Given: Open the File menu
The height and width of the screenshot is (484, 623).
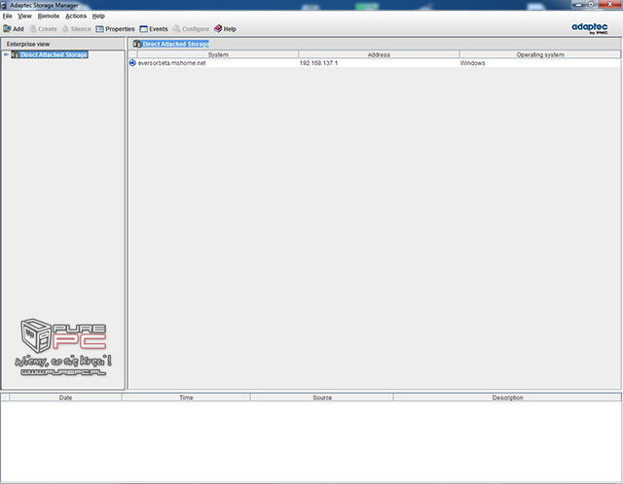Looking at the screenshot, I should (x=8, y=17).
